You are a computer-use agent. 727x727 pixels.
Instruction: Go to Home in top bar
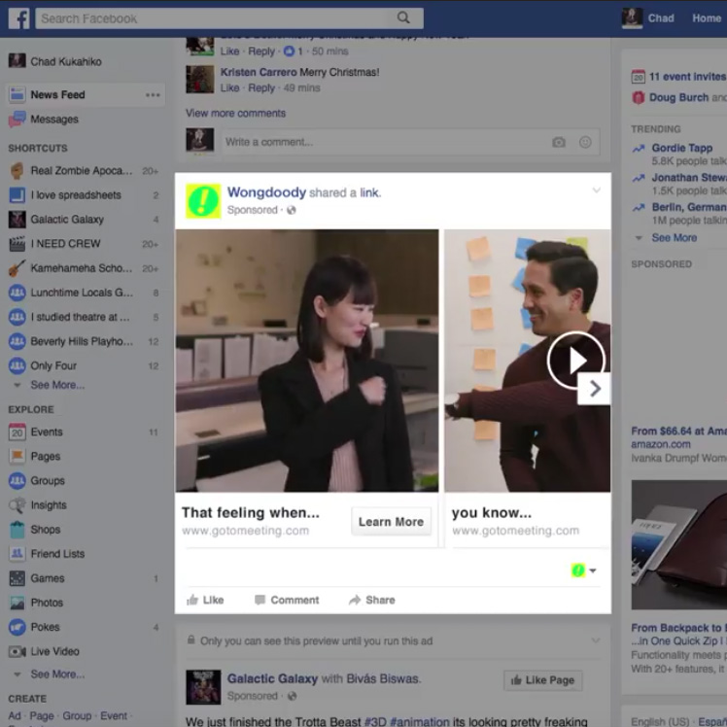(x=707, y=18)
